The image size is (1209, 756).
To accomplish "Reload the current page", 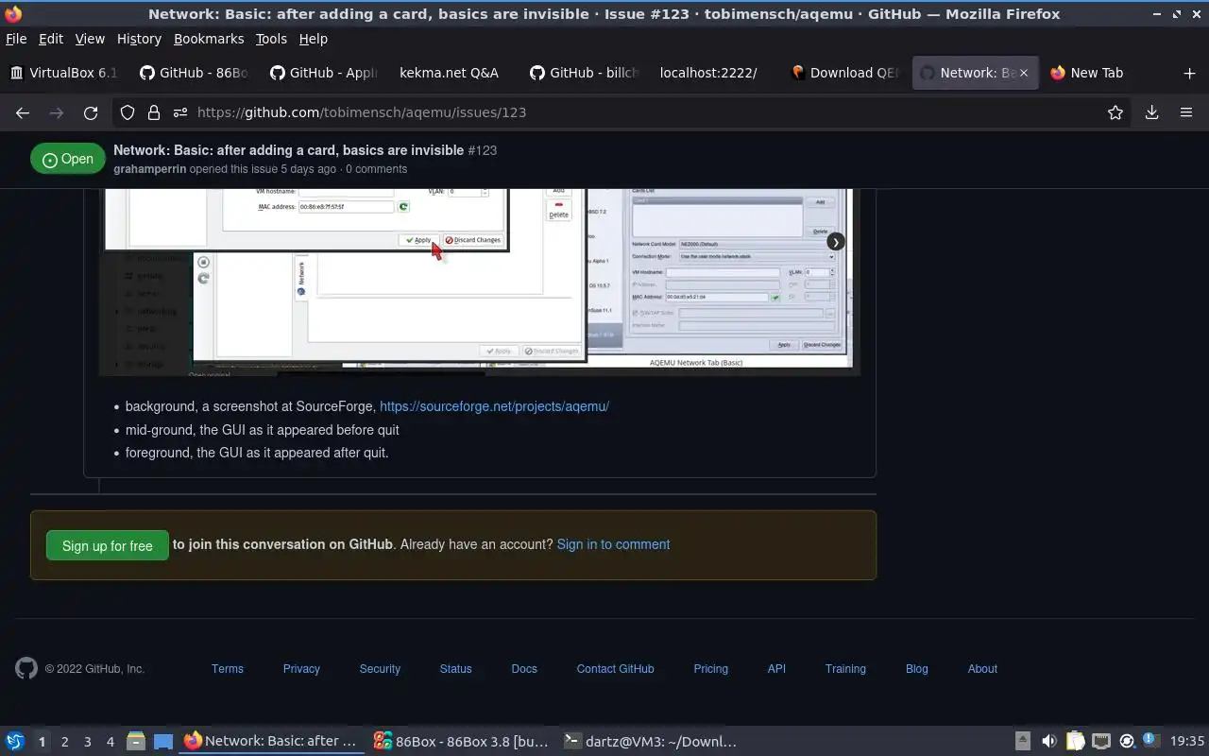I will [91, 112].
